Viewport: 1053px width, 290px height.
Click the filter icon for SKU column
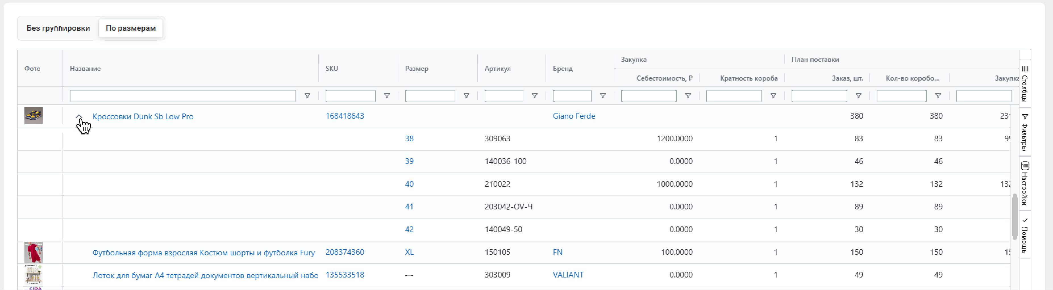(386, 96)
